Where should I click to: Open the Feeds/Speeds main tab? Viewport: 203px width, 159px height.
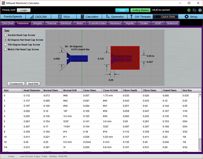click(13, 17)
